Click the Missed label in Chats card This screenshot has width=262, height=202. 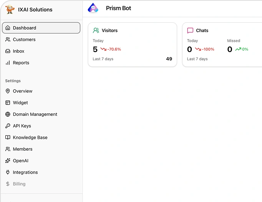click(234, 41)
